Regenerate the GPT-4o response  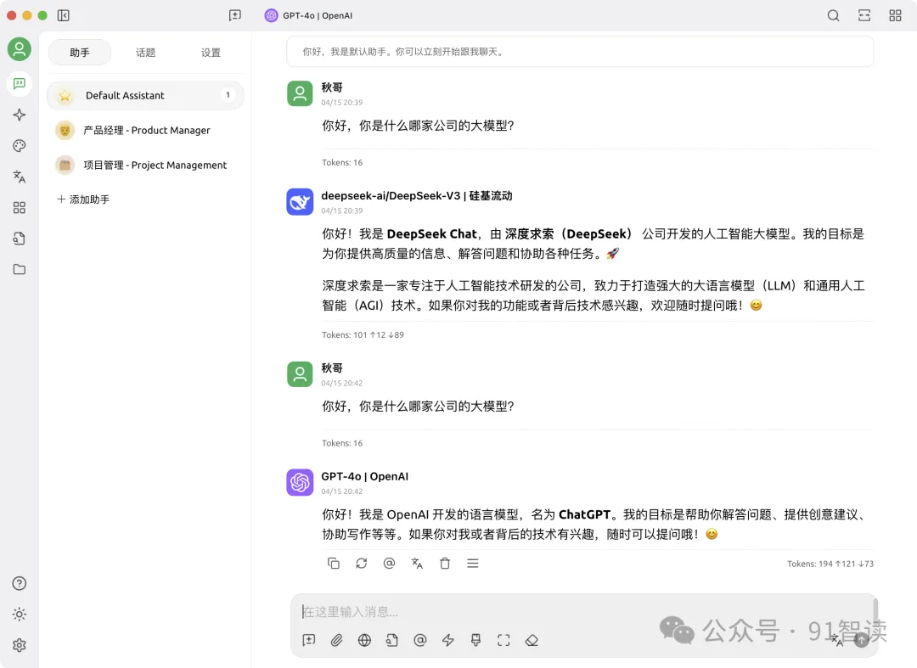[361, 563]
